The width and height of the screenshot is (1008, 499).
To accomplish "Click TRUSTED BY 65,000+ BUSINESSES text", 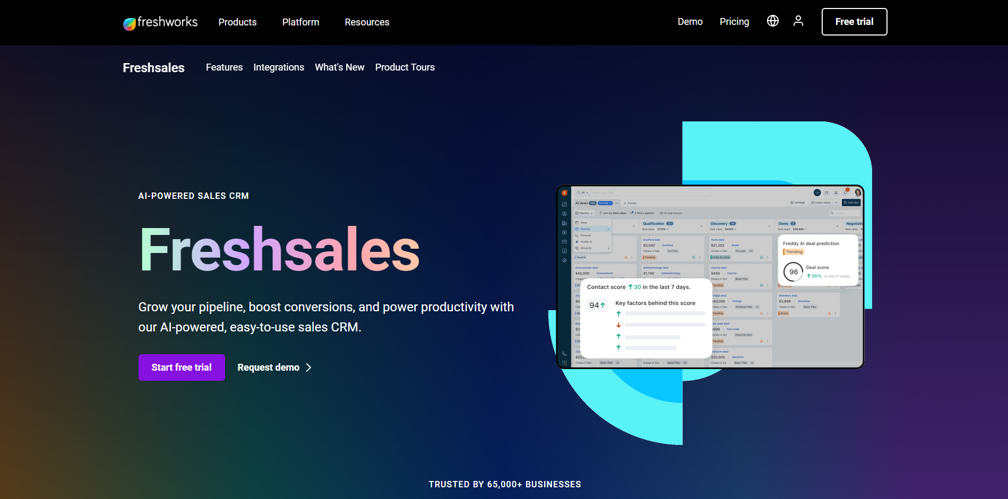I will [x=505, y=484].
